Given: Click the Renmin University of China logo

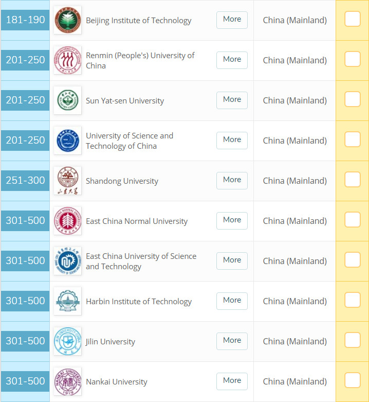Looking at the screenshot, I should 67,60.
